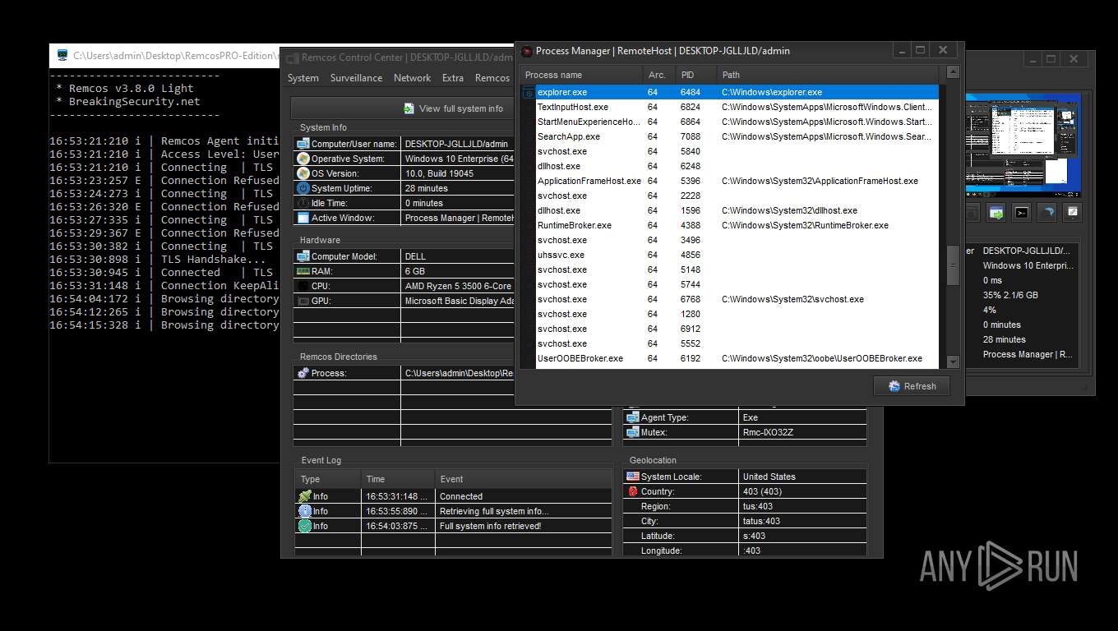Select the SearchApp.exe process row
This screenshot has width=1118, height=631.
click(x=729, y=136)
